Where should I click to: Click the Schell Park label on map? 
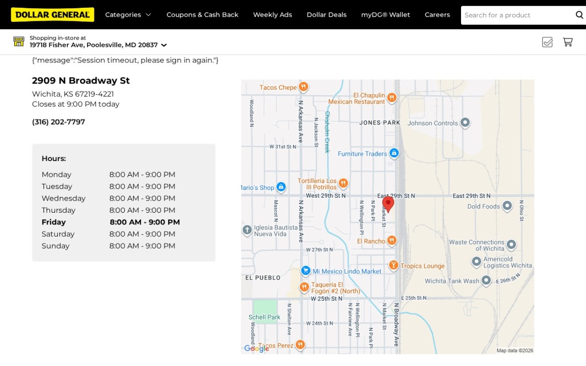[264, 317]
